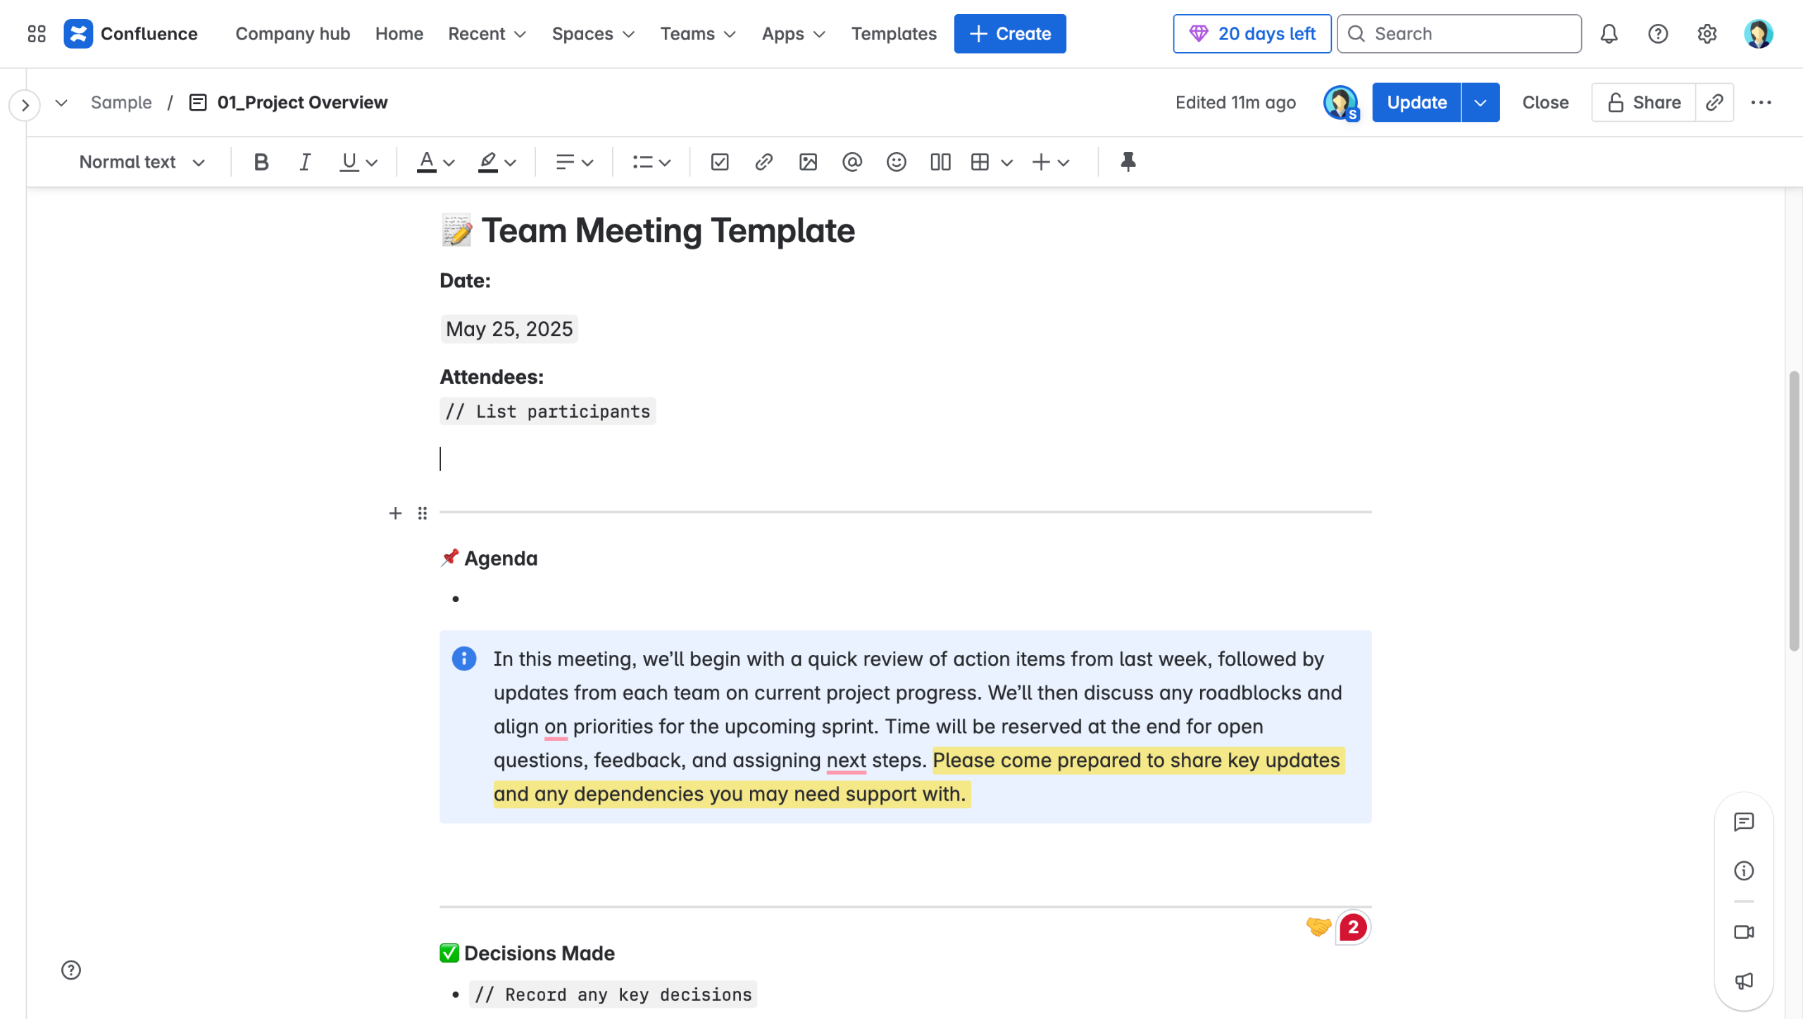
Task: Go to Templates in the navigation
Action: [893, 34]
